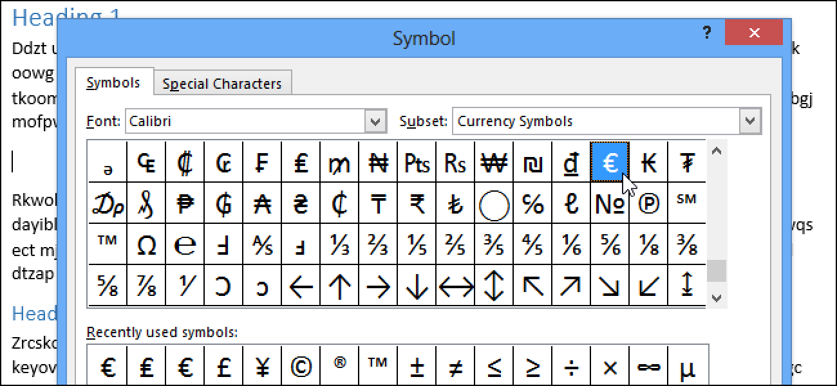The width and height of the screenshot is (837, 386).
Task: Select the Numero sign №
Action: (610, 203)
